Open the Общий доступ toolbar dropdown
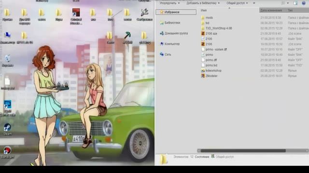Viewport: 309px width, 173px height. 237,3
